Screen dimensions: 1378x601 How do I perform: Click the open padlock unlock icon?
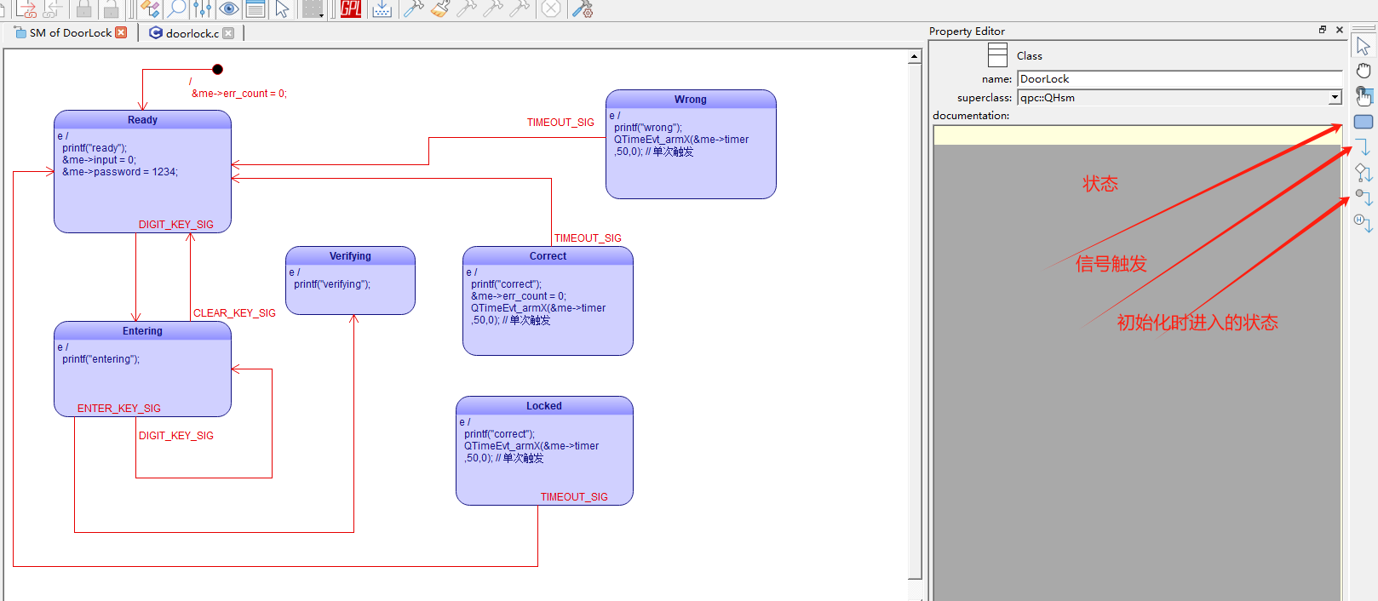[111, 9]
